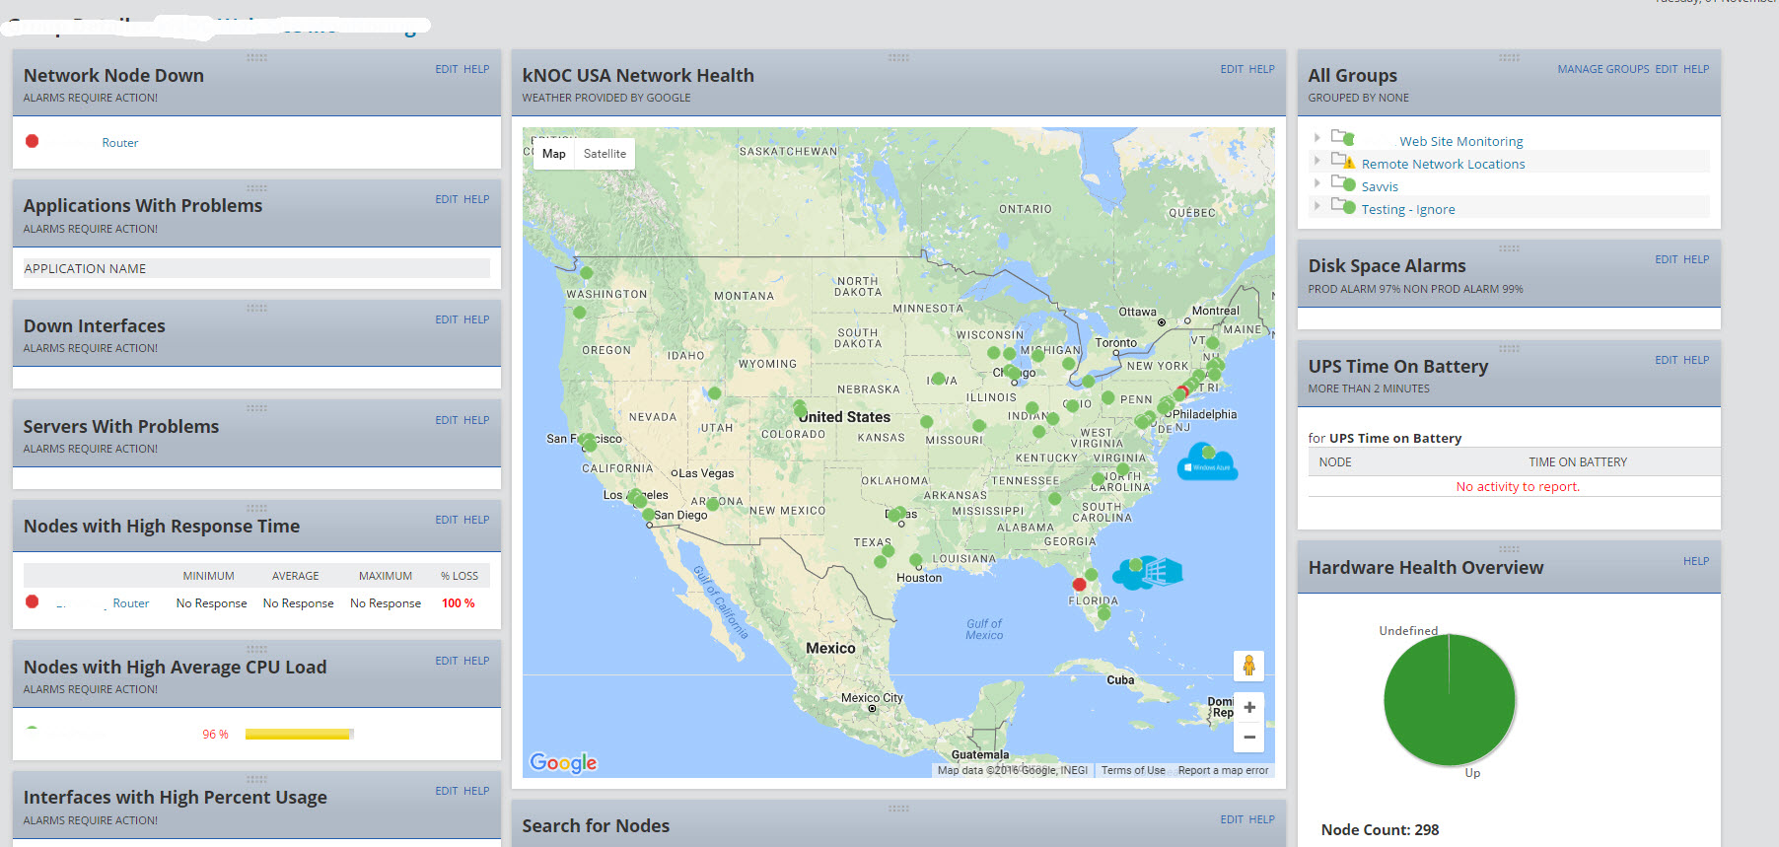The height and width of the screenshot is (847, 1779).
Task: Click the Pegman Street View icon on map
Action: pos(1248,666)
